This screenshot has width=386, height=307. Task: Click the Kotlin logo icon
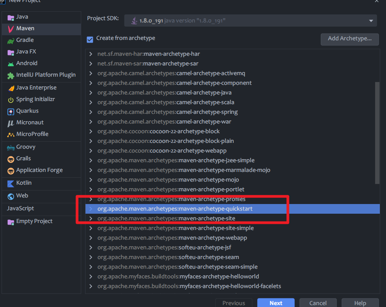click(10, 184)
